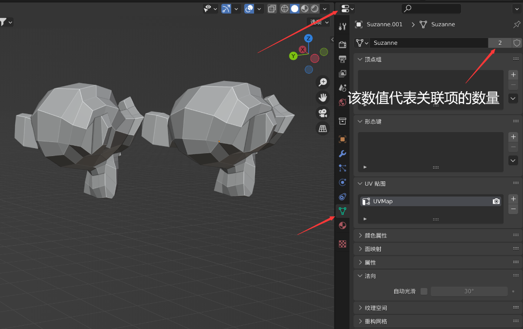Open object visibility and selectability dropdown
This screenshot has width=523, height=329.
(x=211, y=9)
